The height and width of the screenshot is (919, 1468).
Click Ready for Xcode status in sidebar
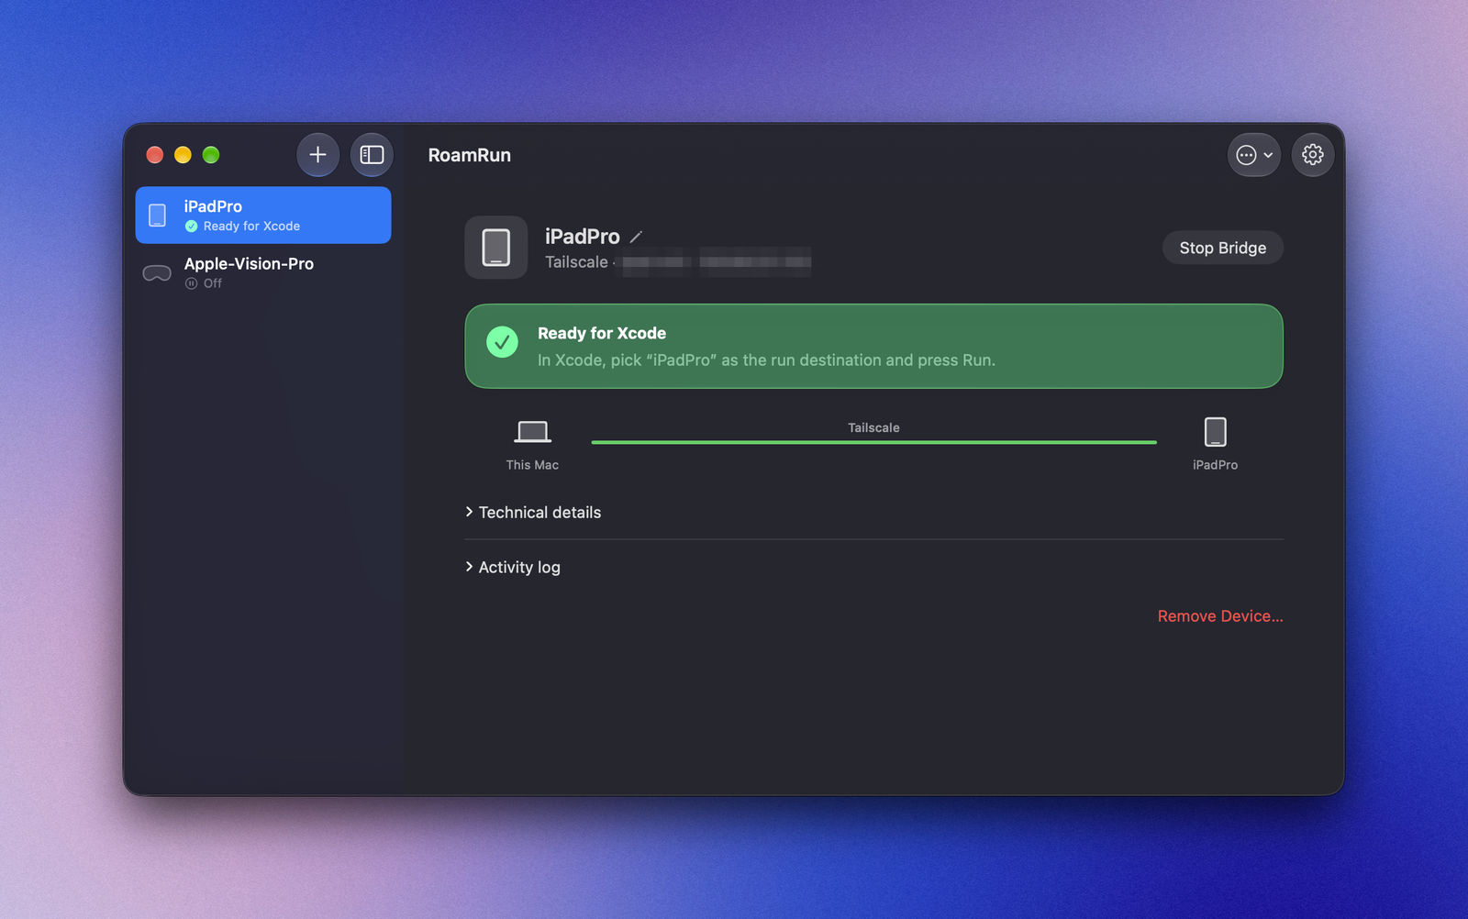(x=243, y=226)
